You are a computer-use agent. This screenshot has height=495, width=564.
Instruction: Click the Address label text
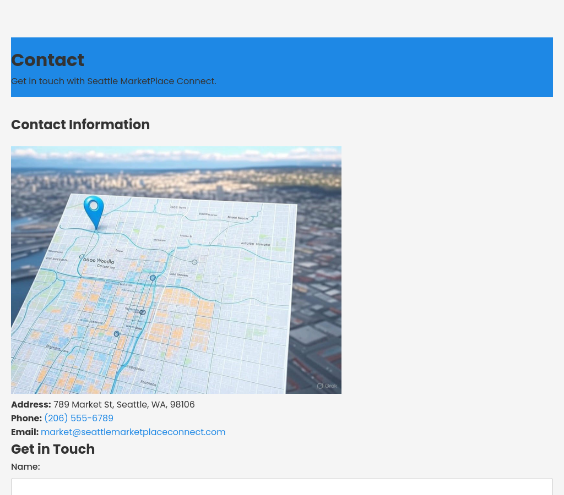point(31,404)
